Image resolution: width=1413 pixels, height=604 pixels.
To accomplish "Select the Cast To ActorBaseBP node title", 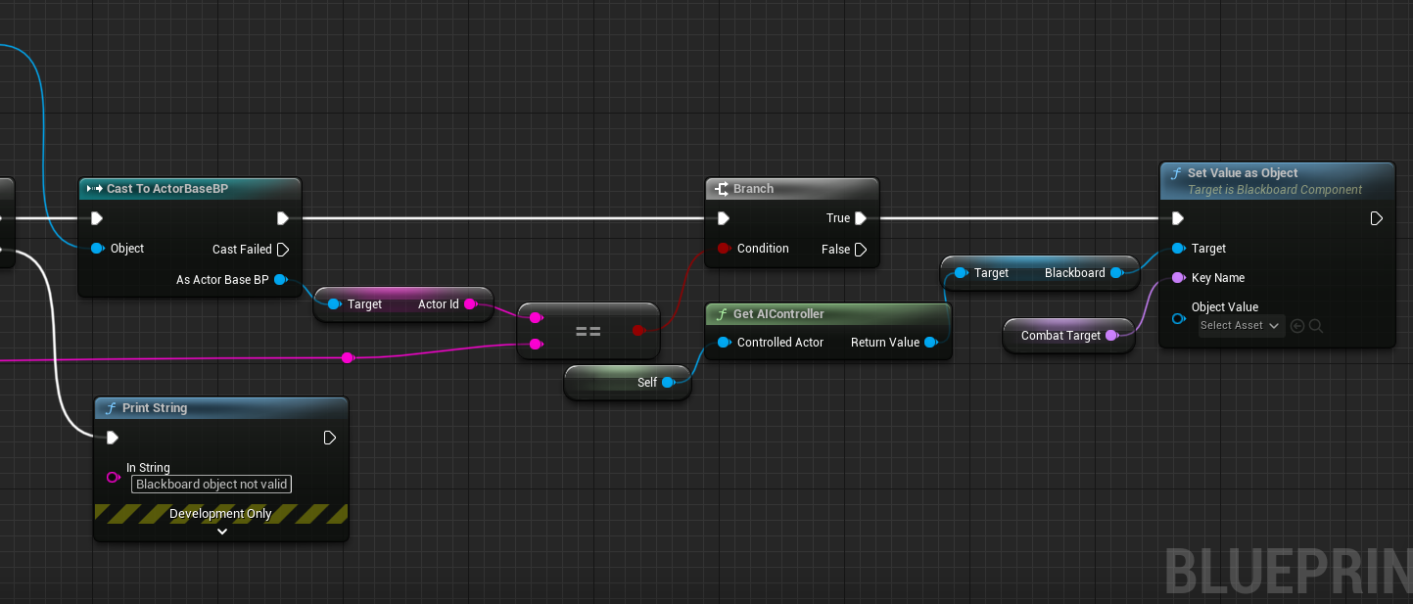I will point(167,189).
